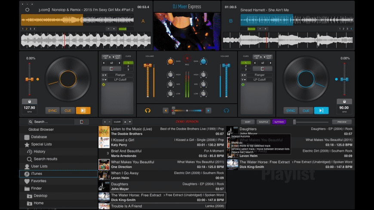
Task: Click the settings gear icon on deck A
Action: pos(28,9)
